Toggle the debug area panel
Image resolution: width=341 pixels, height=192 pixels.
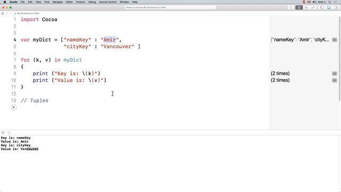(x=329, y=7)
